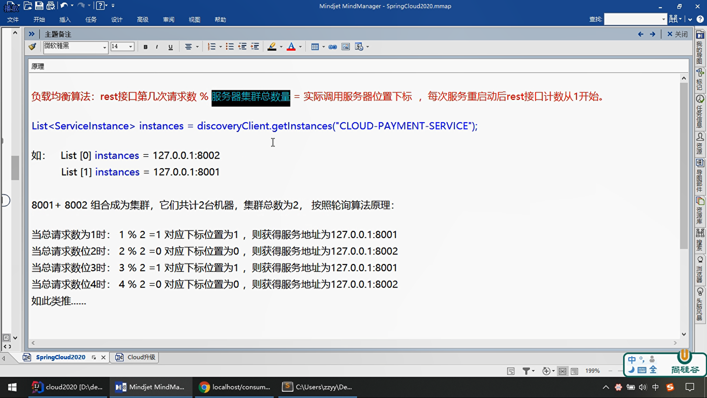This screenshot has height=398, width=707.
Task: Switch to cloud2020 IntelliJ taskbar window
Action: click(x=67, y=387)
